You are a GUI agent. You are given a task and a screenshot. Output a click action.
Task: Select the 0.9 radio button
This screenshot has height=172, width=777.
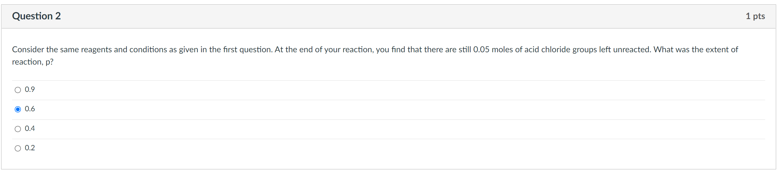(18, 90)
